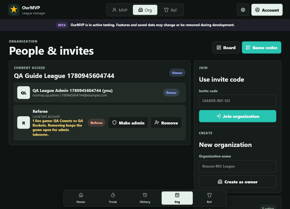Open History in bottom navigation
Viewport: 290px width, 209px height.
click(x=145, y=198)
